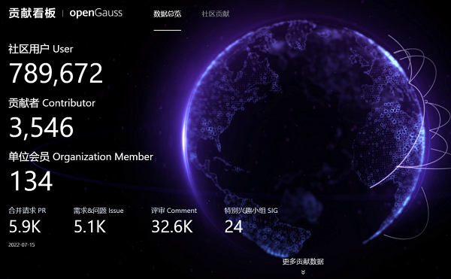Select the 合并请求 PR label
The width and height of the screenshot is (451, 279).
27,211
